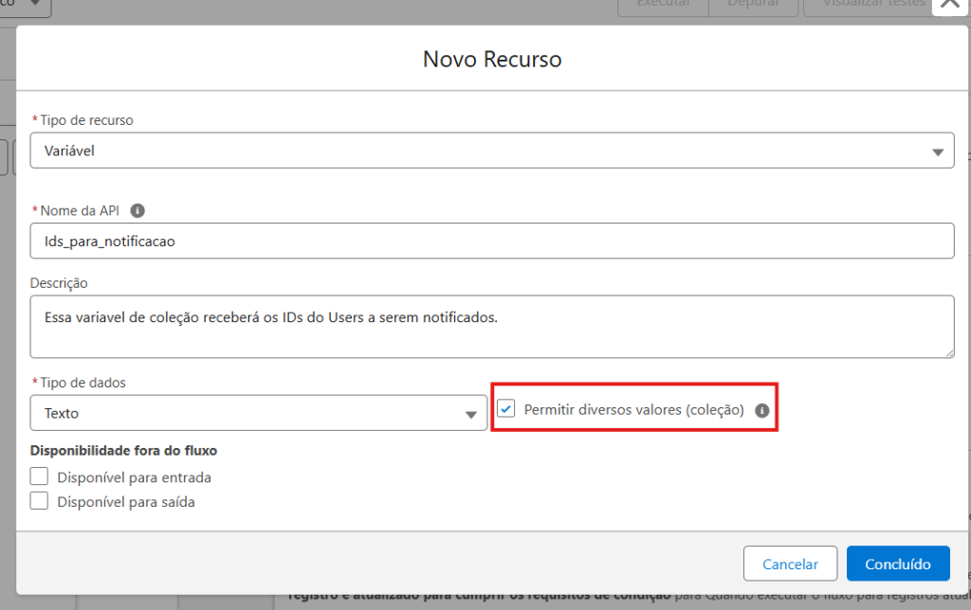Enable Permitir diversos valores (coleção)
The width and height of the screenshot is (971, 610).
pyautogui.click(x=507, y=408)
